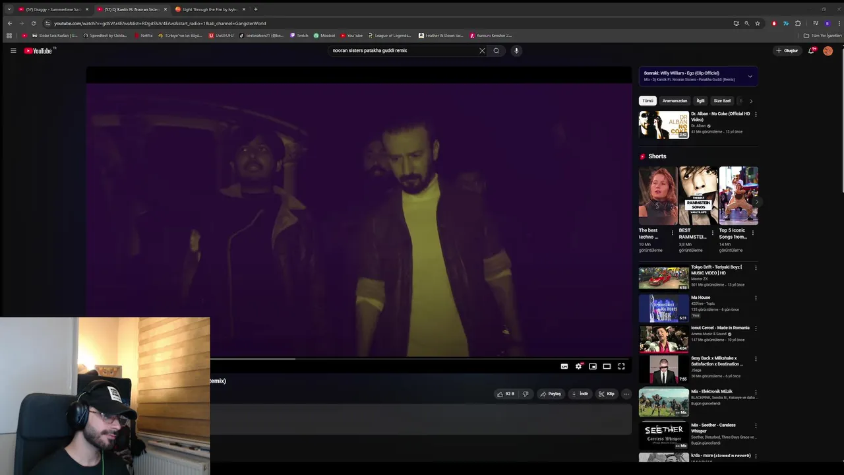The image size is (844, 475).
Task: Click the YouTube search input field
Action: tap(402, 51)
